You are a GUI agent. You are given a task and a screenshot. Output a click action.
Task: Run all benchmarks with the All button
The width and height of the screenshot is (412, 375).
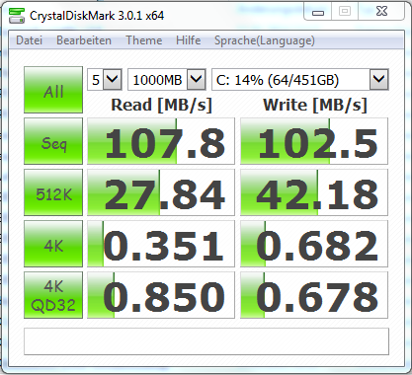coord(53,90)
